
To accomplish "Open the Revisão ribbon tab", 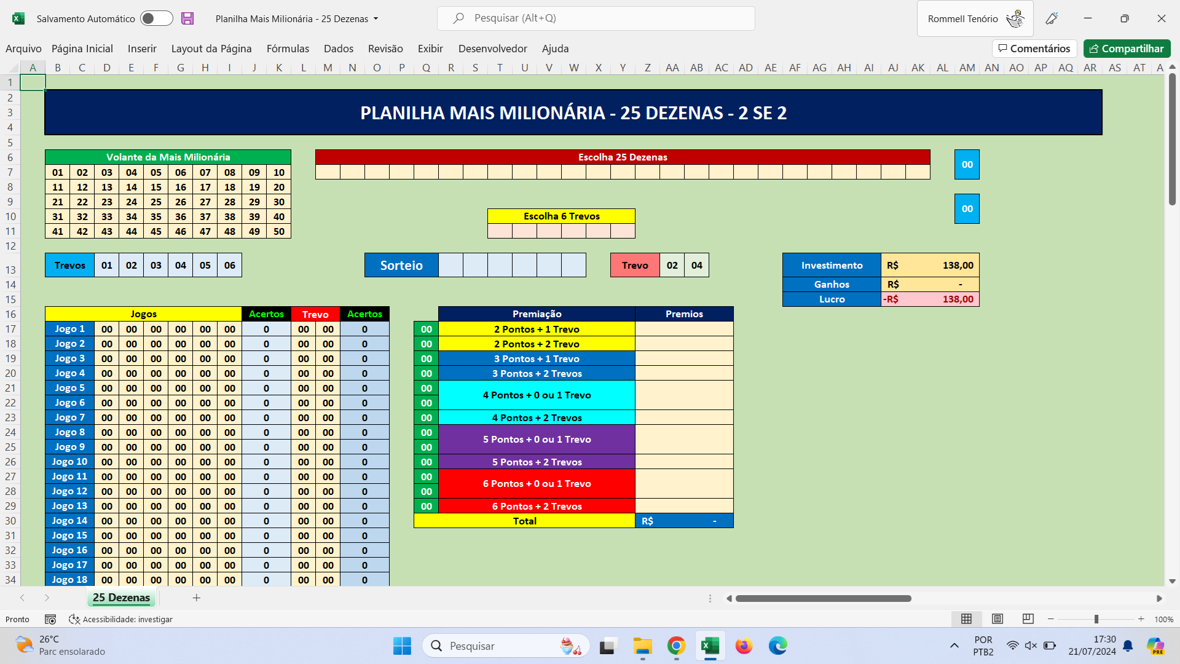I will tap(385, 49).
